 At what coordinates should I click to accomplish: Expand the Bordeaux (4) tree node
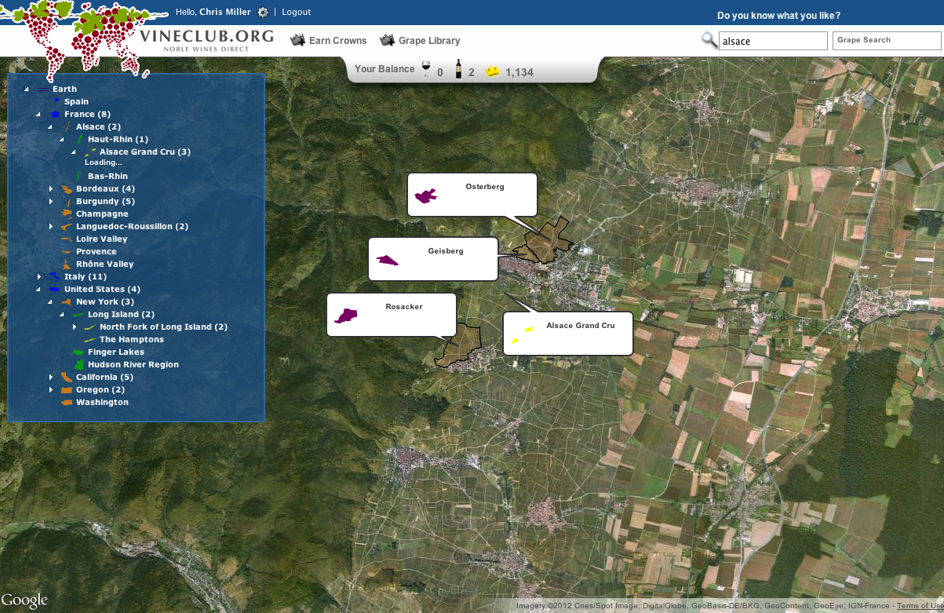click(x=51, y=189)
